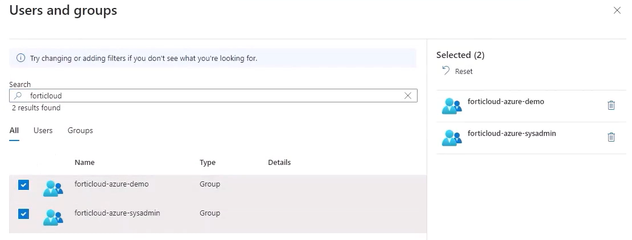Click the info icon in filter hint
The width and height of the screenshot is (632, 240).
[x=21, y=58]
